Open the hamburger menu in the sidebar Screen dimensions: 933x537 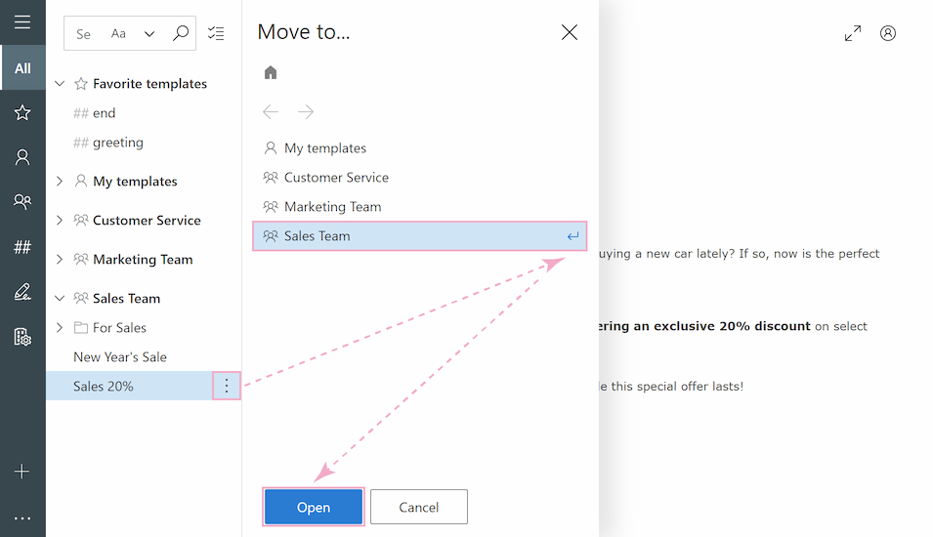22,22
